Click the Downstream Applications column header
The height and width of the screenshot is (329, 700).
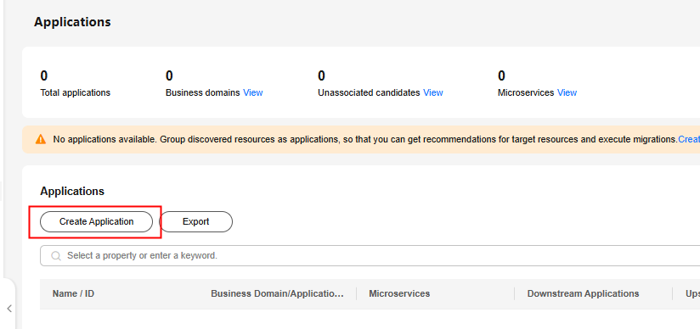tap(583, 293)
